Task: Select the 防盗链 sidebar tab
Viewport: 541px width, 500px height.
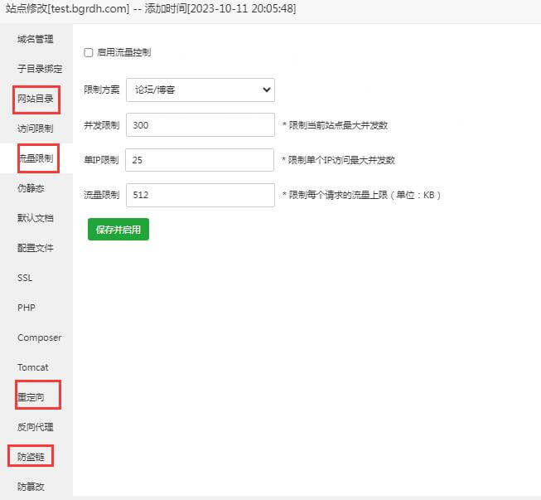Action: pos(31,457)
